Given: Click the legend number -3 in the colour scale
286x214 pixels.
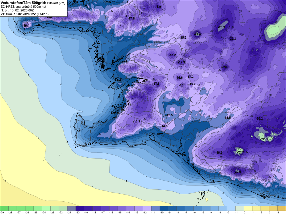Looking at the screenshot, I should (220, 213).
